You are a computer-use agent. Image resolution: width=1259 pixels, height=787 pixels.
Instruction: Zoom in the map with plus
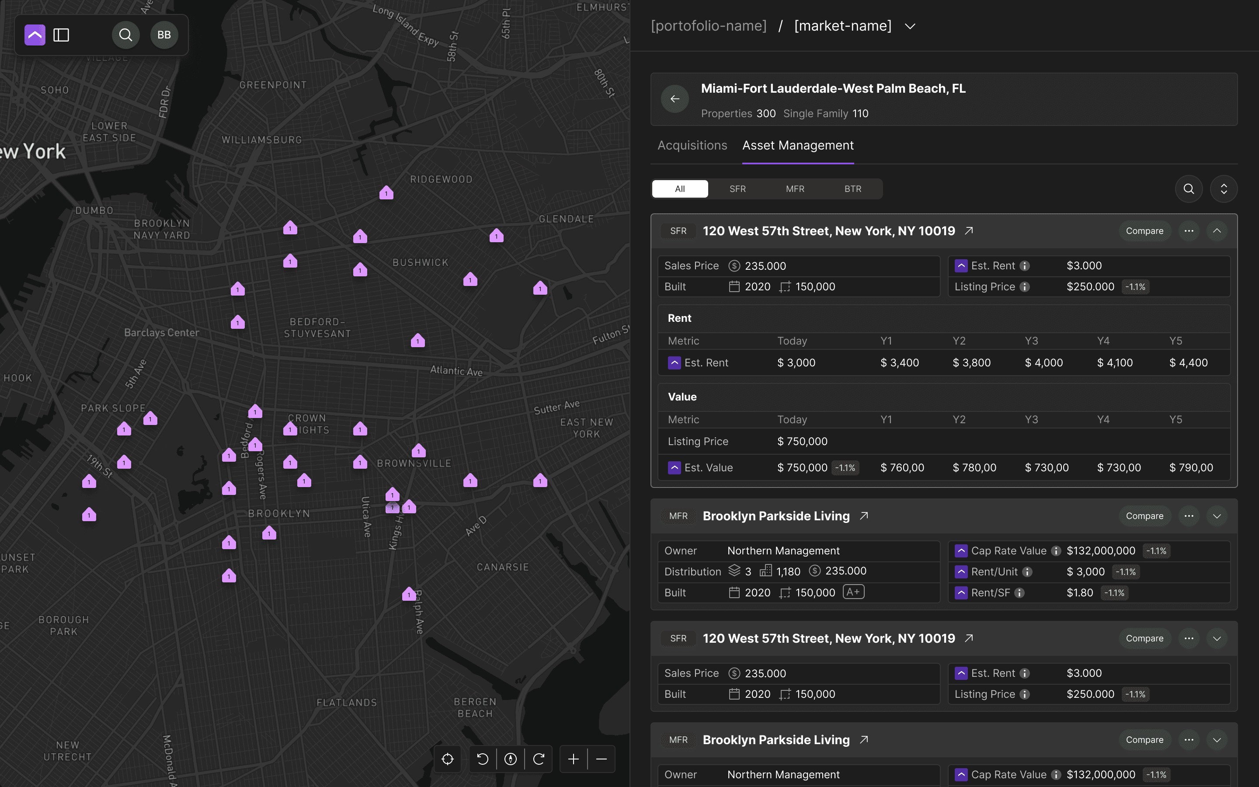573,759
